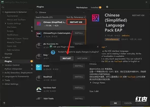
Task: Click the plugins settings gear icon
Action: coord(107,7)
